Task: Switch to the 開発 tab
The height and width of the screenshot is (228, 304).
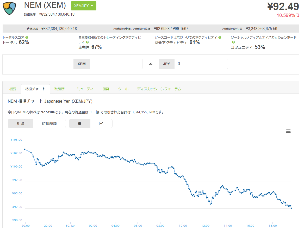Action: 106,89
